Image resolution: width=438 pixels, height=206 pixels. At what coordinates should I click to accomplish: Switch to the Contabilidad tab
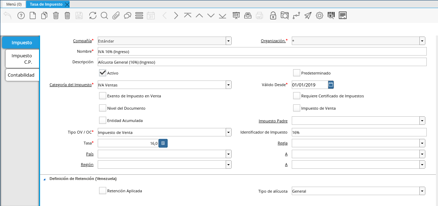pos(21,75)
